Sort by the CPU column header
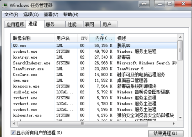This screenshot has height=137, width=192. (84, 38)
